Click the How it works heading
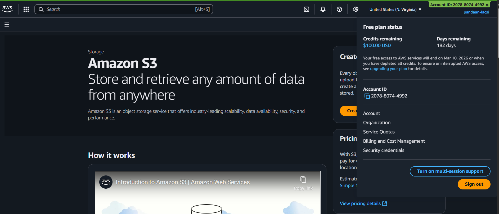The image size is (499, 214). (x=111, y=155)
